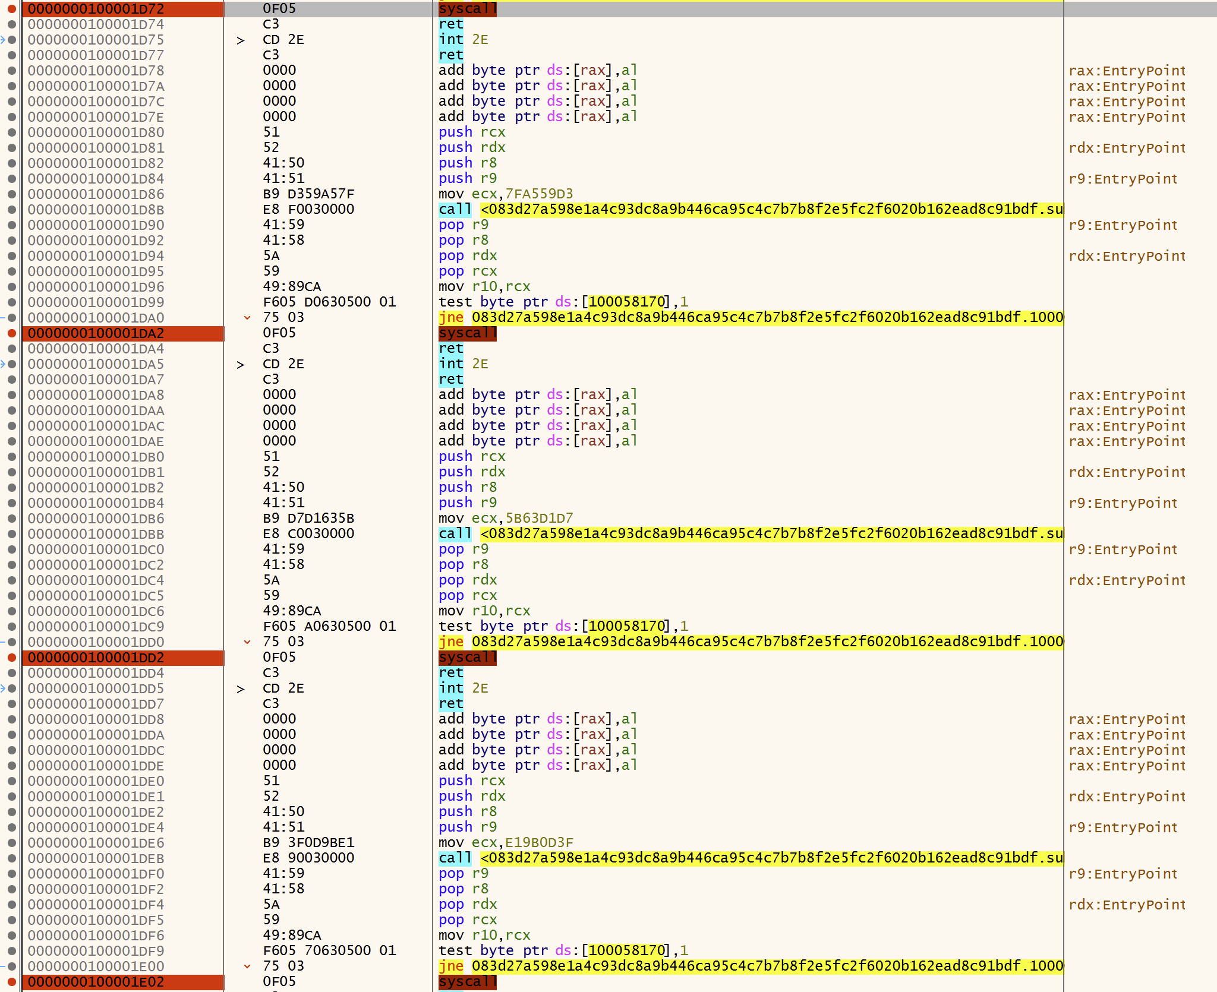
Task: Click opcode bytes E8 C0030000
Action: (x=308, y=534)
